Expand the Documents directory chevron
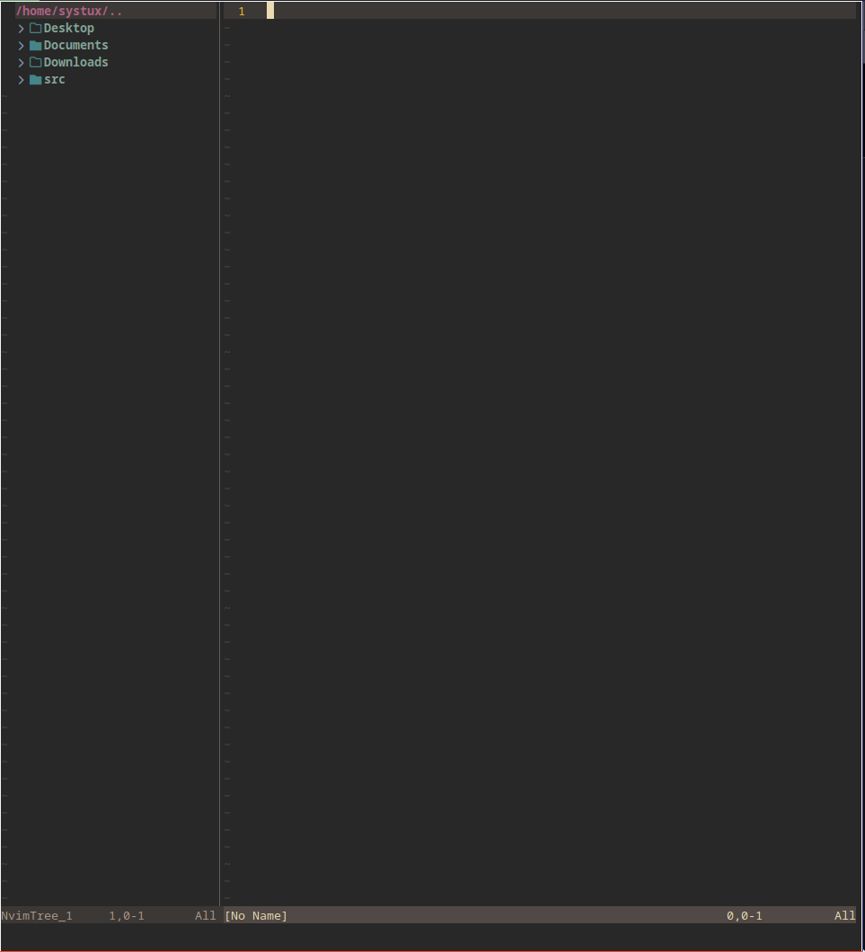 click(20, 45)
